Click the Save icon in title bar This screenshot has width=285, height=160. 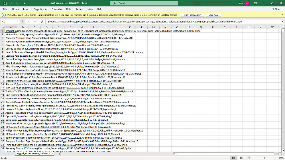5,3
